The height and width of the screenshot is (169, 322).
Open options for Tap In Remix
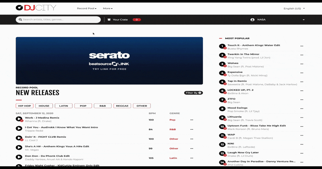pos(302,82)
